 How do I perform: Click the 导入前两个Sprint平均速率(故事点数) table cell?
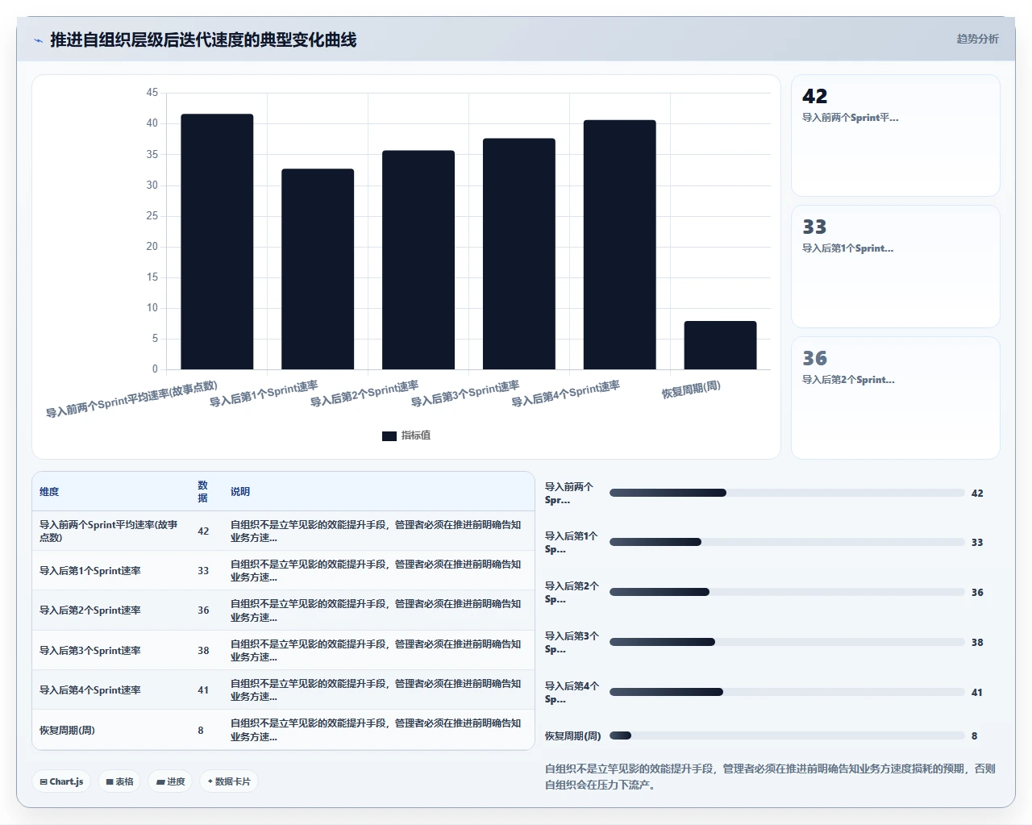coord(110,531)
